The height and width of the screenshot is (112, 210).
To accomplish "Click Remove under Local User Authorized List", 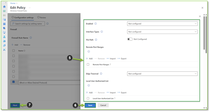I will point(100,93).
